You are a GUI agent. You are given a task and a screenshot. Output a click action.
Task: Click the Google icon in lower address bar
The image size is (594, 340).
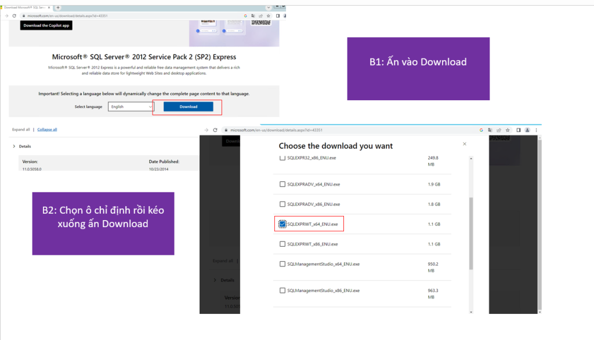(x=481, y=130)
